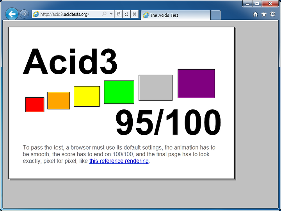Open a new tab with the blank tab button

click(x=215, y=15)
